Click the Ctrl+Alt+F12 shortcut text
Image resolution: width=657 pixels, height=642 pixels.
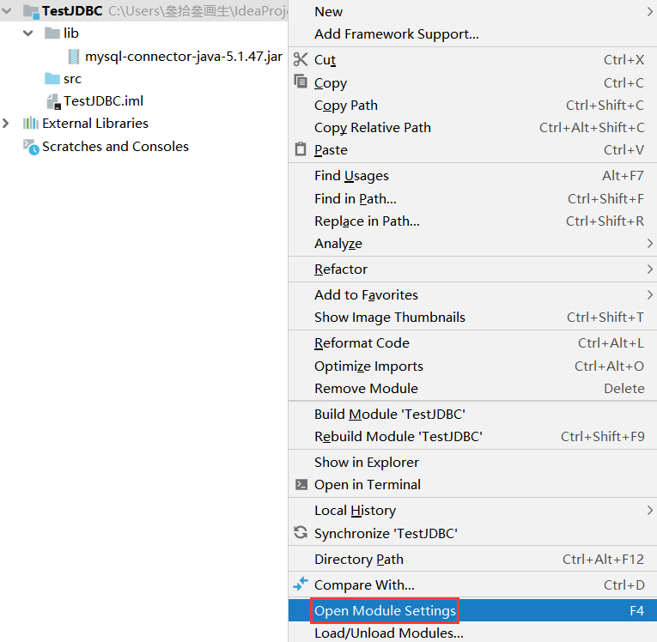click(603, 559)
